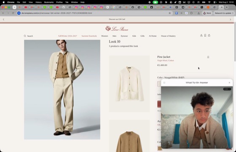Open Discover our Gift Card link
The width and height of the screenshot is (236, 152).
(117, 19)
